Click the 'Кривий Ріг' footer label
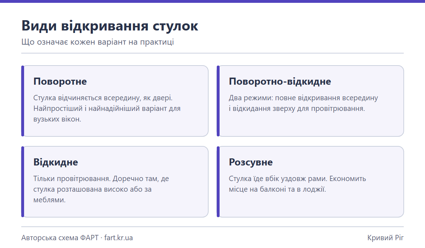 (x=385, y=238)
